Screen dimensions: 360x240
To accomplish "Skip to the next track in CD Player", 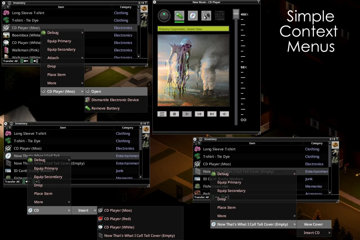I will click(x=212, y=114).
